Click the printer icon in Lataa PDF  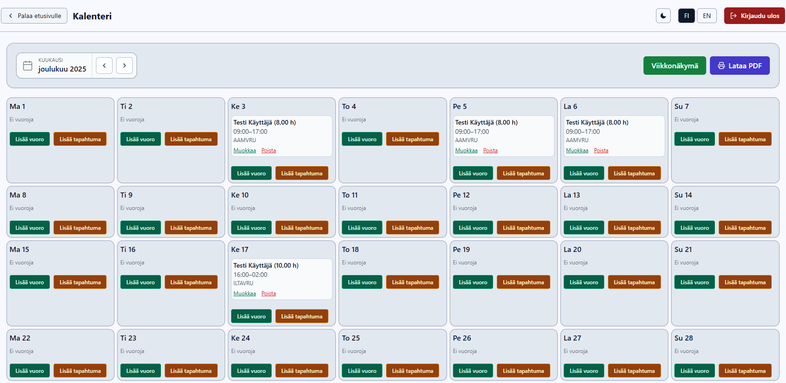pyautogui.click(x=721, y=66)
